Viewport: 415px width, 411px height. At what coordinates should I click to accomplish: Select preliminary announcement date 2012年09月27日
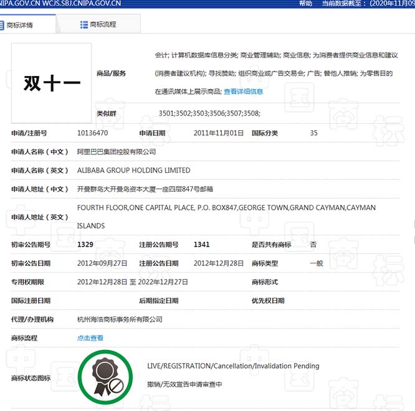click(102, 263)
